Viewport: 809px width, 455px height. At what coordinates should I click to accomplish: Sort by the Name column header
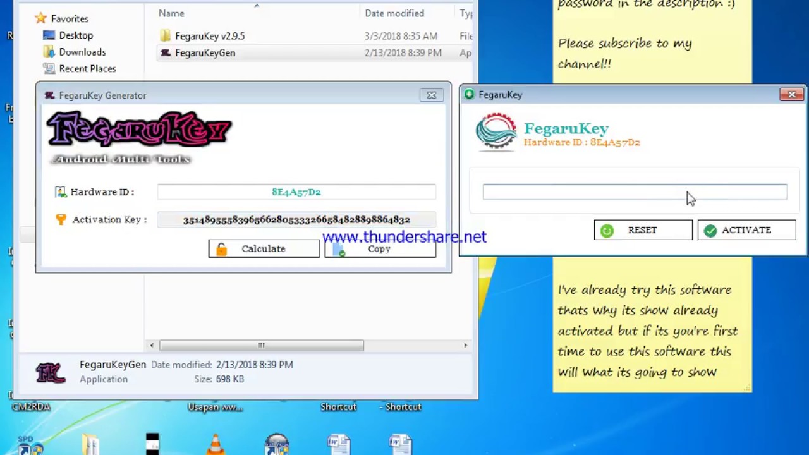click(x=171, y=13)
